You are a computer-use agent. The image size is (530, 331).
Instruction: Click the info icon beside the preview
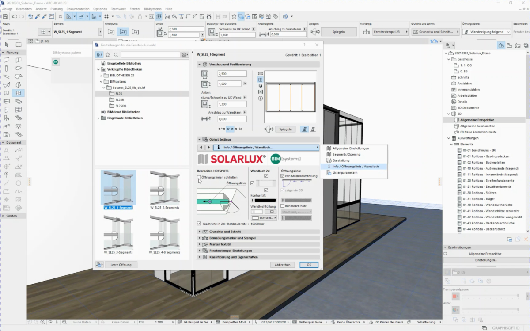pos(261,98)
